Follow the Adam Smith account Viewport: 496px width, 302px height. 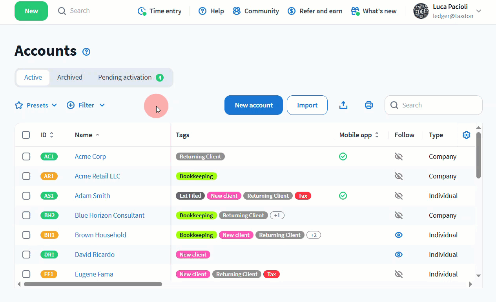tap(399, 196)
